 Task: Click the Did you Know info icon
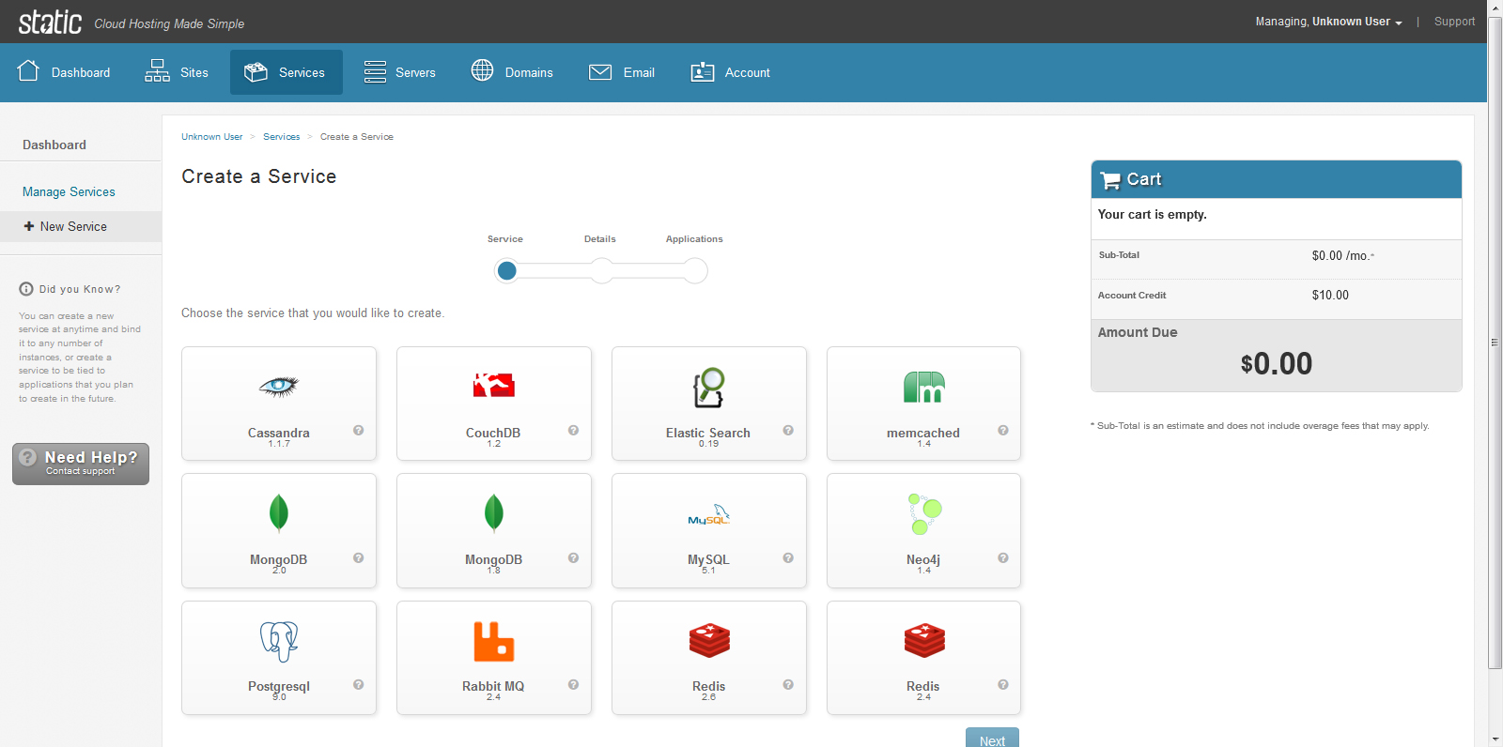26,289
